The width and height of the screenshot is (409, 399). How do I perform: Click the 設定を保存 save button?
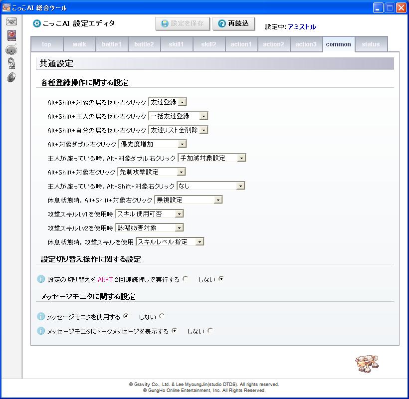(x=183, y=23)
